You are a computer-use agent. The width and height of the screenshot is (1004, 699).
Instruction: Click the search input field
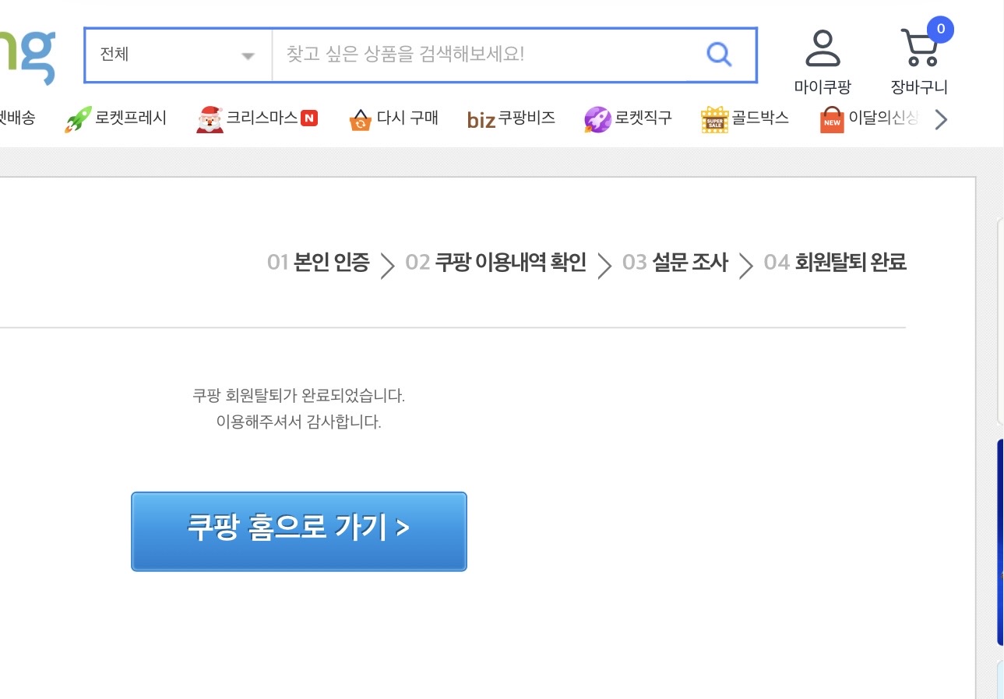click(483, 55)
